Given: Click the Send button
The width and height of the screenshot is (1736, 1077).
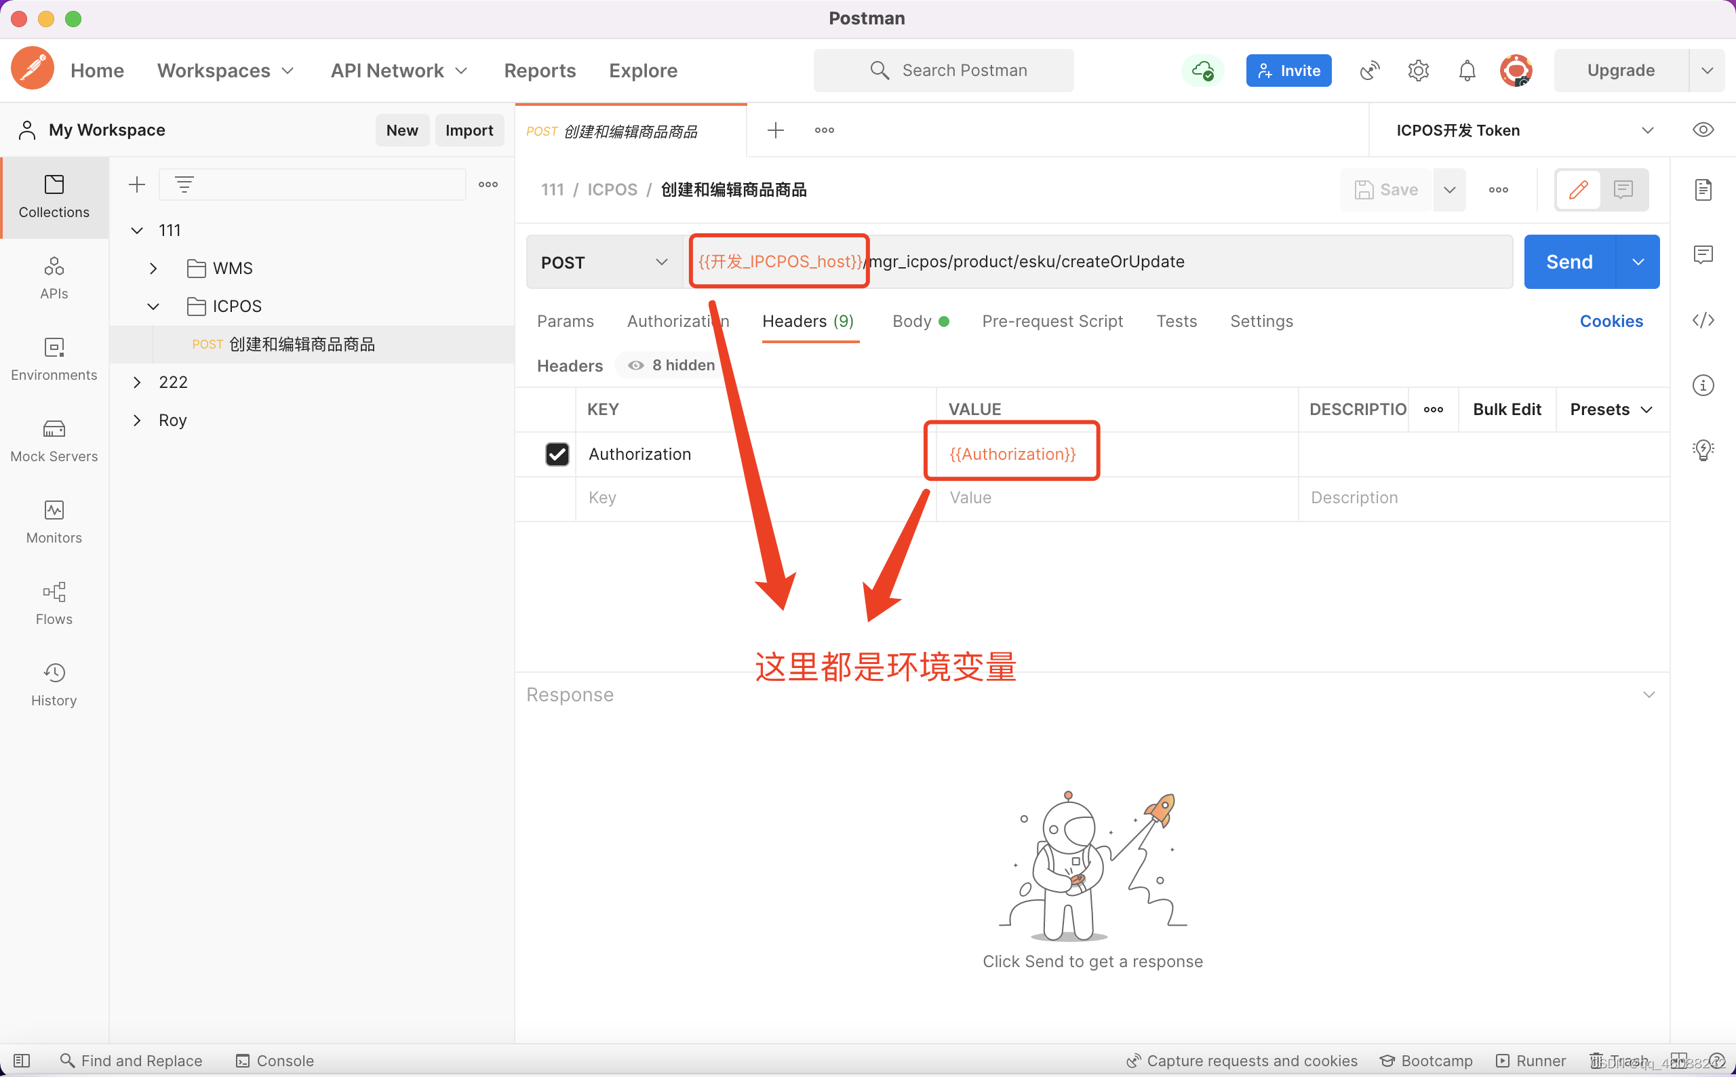Looking at the screenshot, I should [x=1569, y=262].
